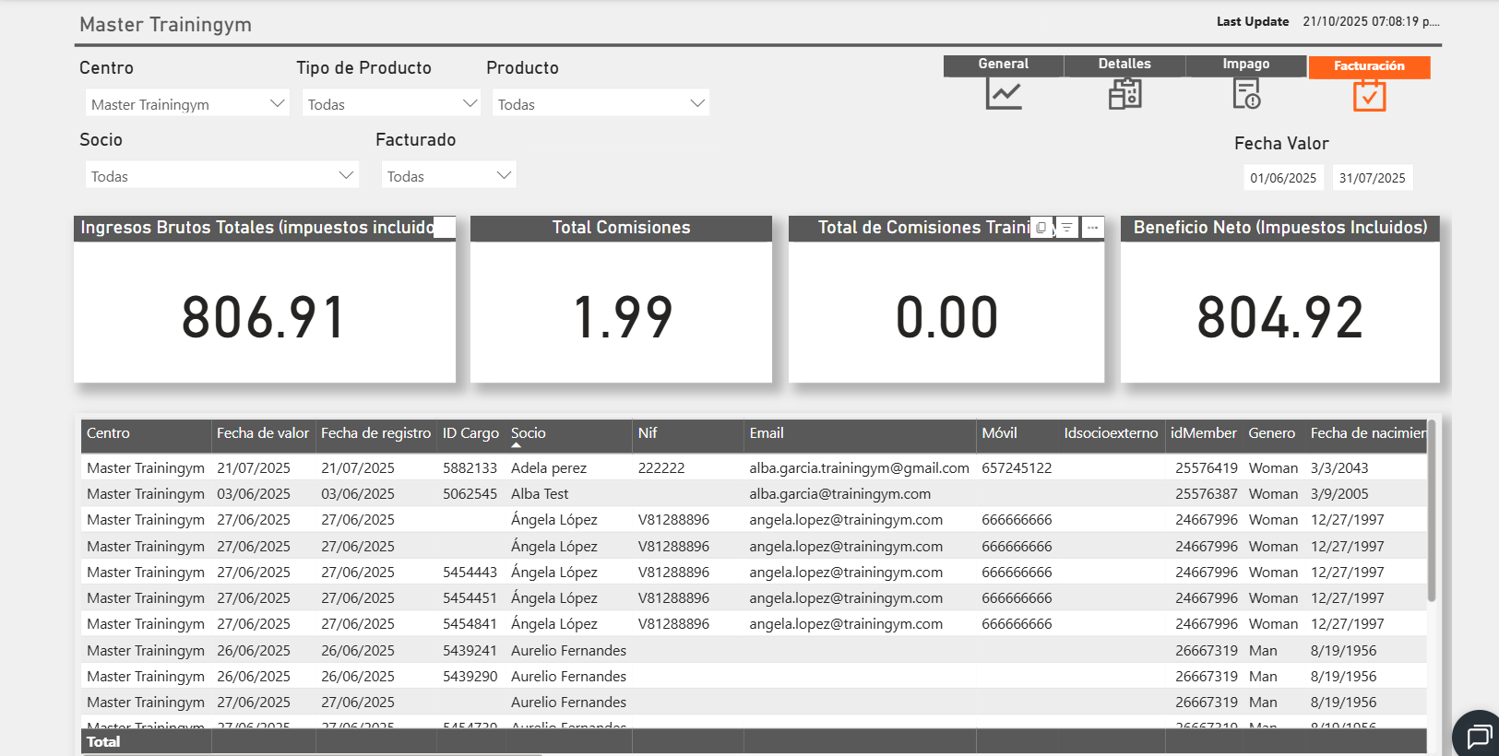Click the Impago document alert icon
This screenshot has width=1499, height=756.
click(1246, 94)
